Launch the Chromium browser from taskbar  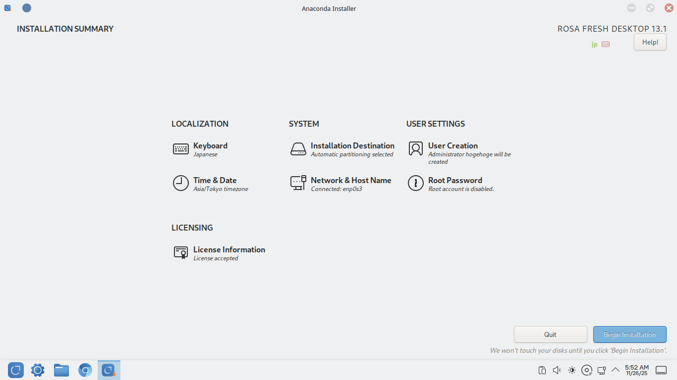[x=85, y=370]
